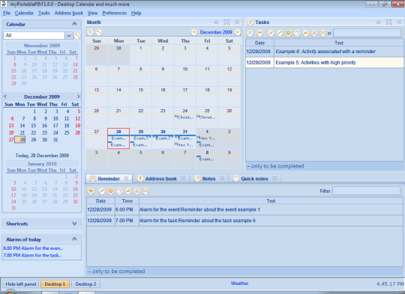Screen dimensions: 405x294
Task: Open the Tasks menu
Action: pos(44,13)
